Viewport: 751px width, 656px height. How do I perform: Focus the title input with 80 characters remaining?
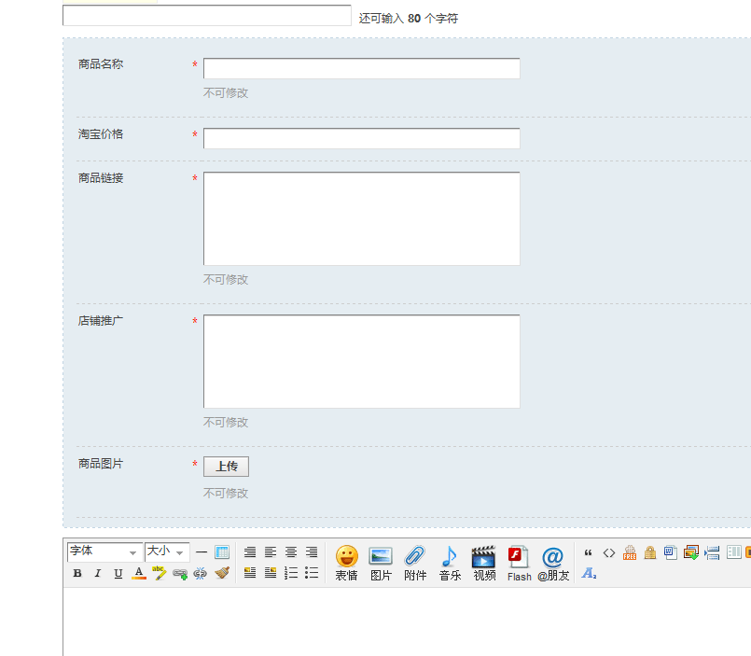[207, 16]
